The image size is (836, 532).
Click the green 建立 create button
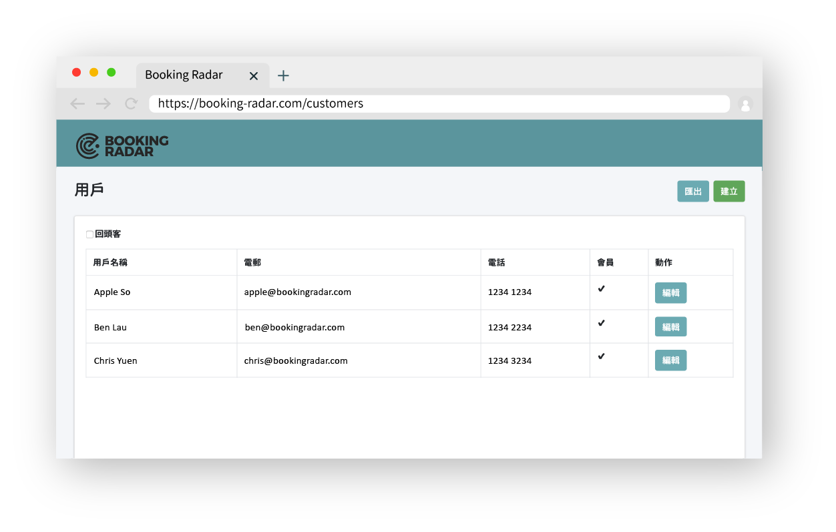coord(729,192)
